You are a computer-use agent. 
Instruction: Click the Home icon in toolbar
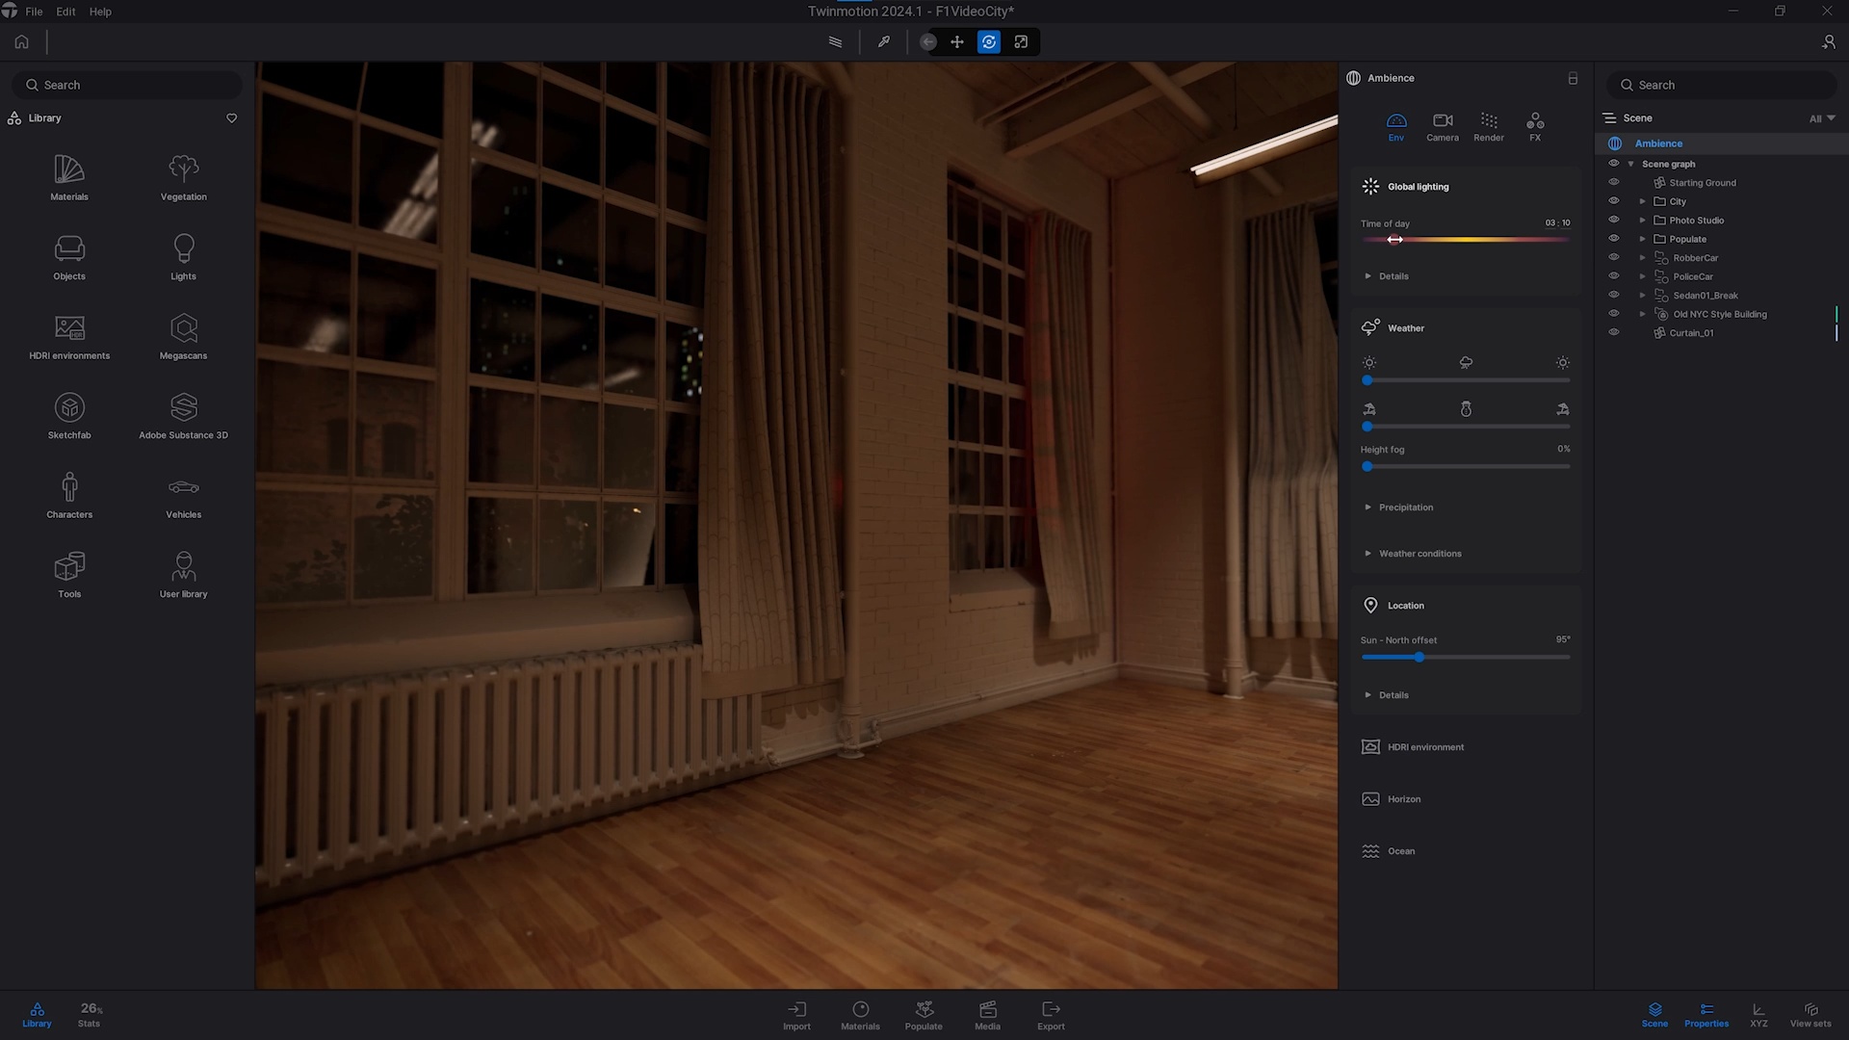[21, 41]
